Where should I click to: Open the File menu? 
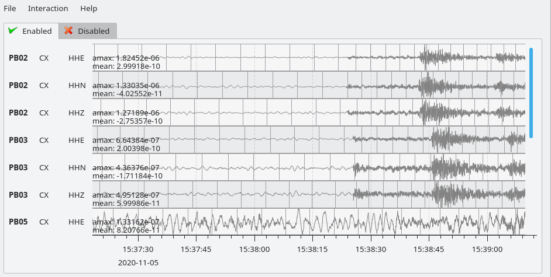(x=10, y=9)
